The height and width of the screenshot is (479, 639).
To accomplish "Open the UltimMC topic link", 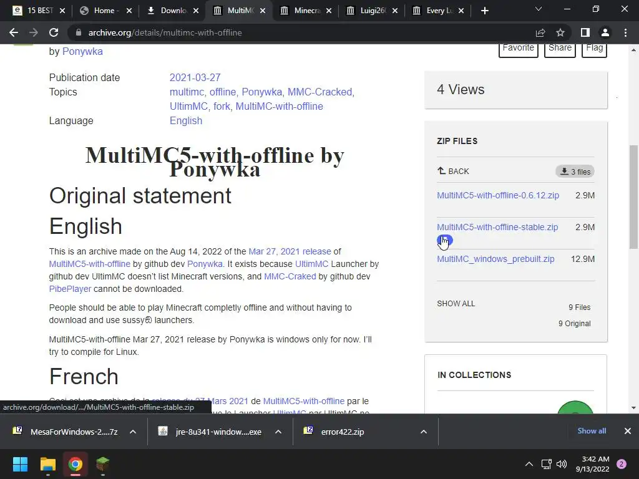I will click(188, 106).
